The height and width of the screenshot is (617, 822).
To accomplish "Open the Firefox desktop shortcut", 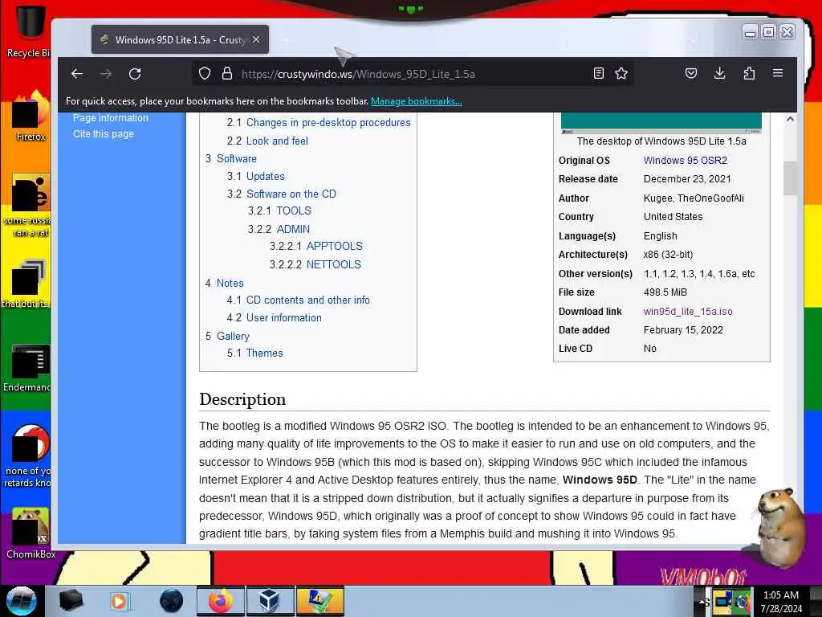I will click(31, 116).
